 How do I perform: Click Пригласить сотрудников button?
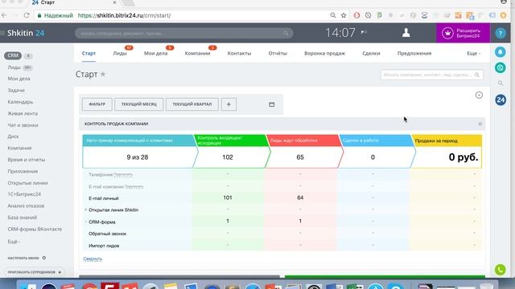[35, 272]
